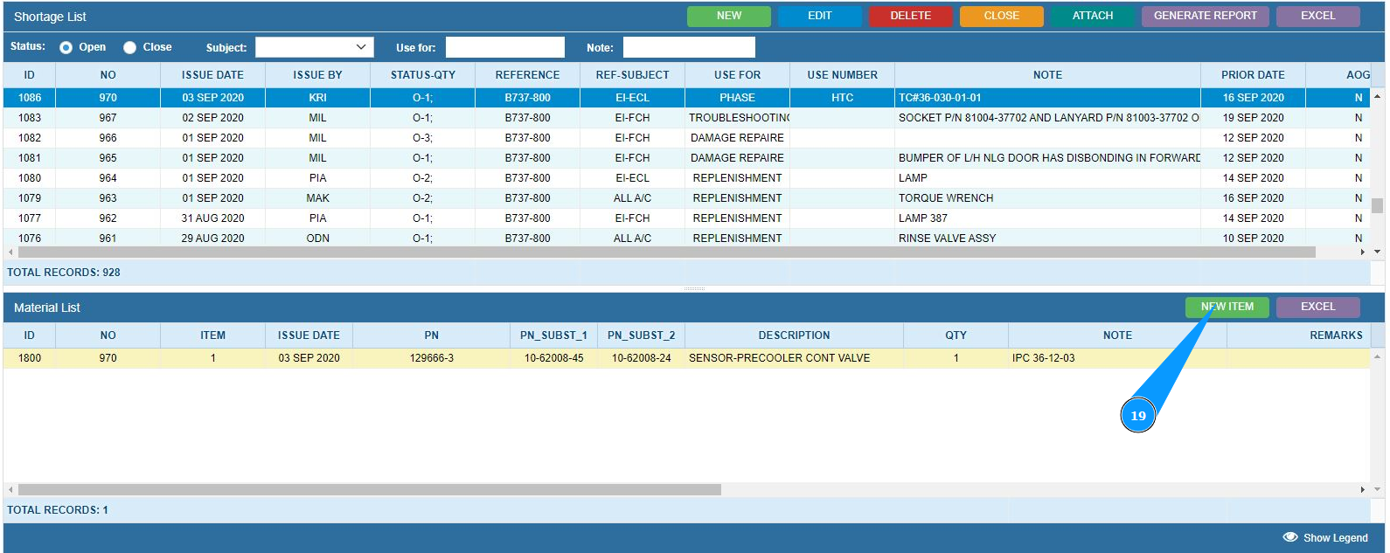The height and width of the screenshot is (553, 1390).
Task: Select the Close status radio button
Action: click(129, 47)
